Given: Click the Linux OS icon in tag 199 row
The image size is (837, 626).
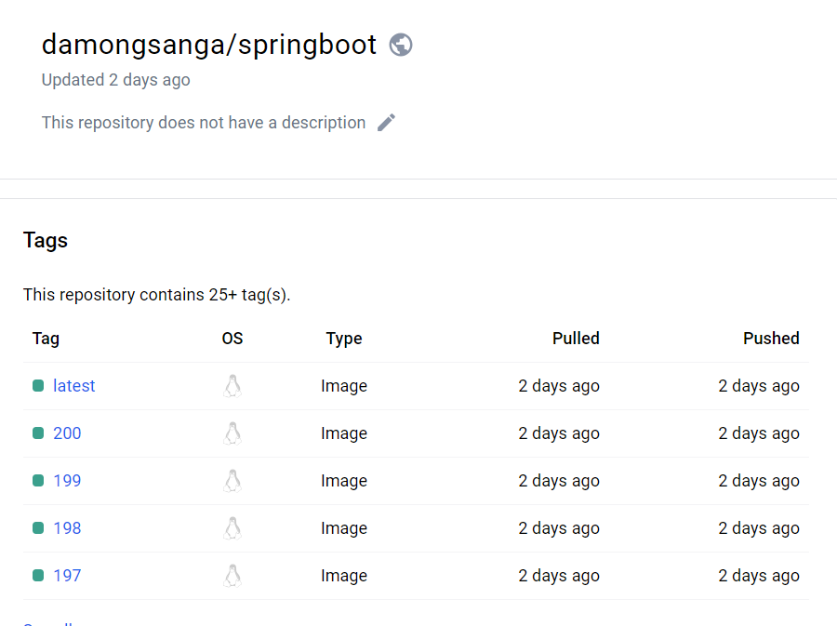Looking at the screenshot, I should (232, 481).
